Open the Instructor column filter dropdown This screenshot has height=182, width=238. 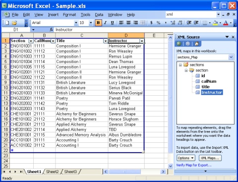click(142, 41)
